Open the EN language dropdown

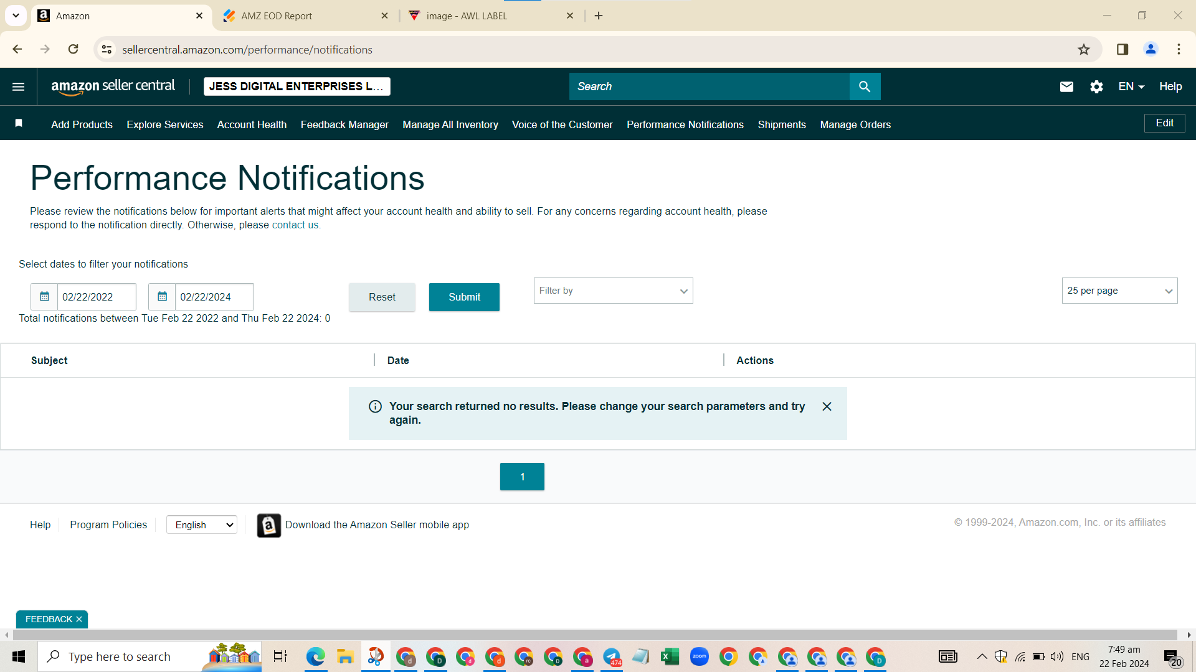click(1131, 86)
